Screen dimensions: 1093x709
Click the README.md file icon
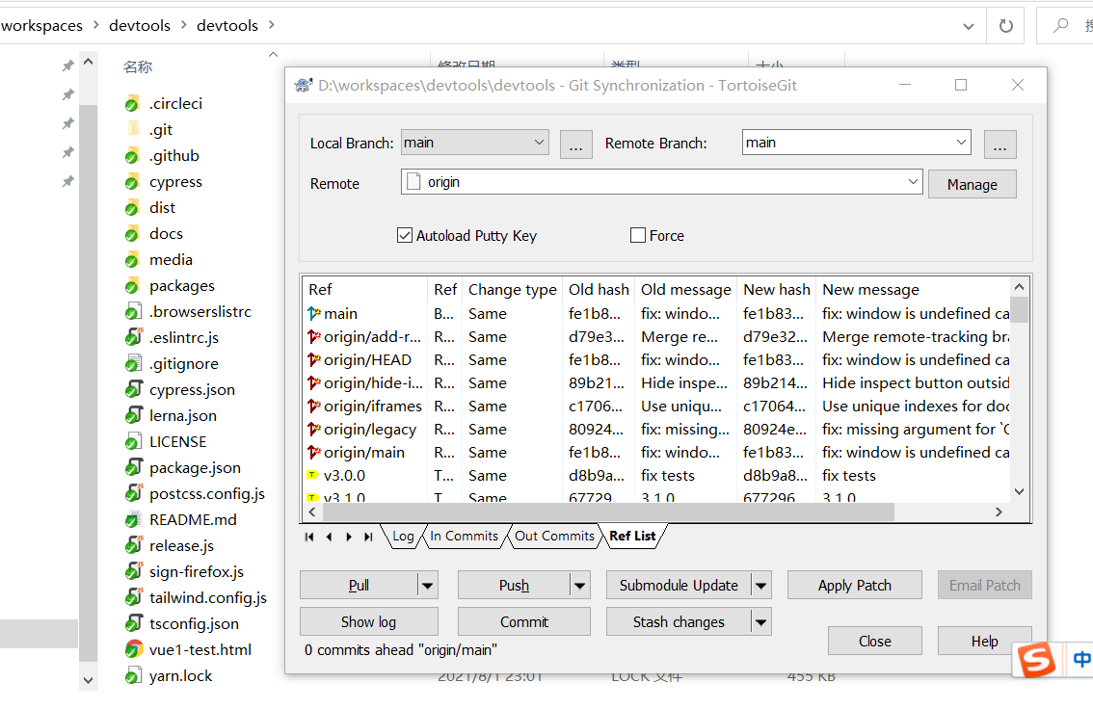[x=133, y=520]
